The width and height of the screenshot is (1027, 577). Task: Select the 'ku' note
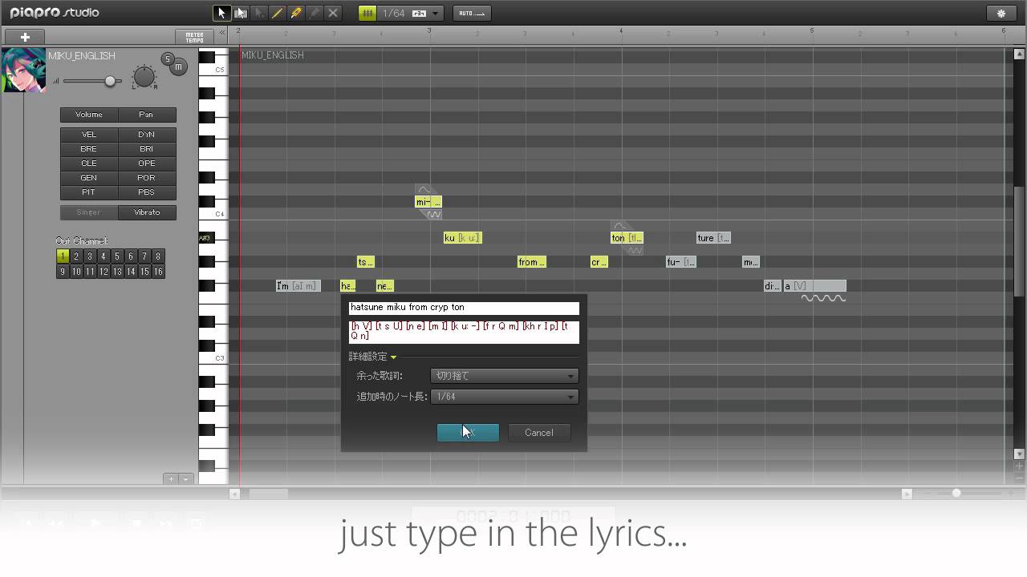pyautogui.click(x=463, y=238)
